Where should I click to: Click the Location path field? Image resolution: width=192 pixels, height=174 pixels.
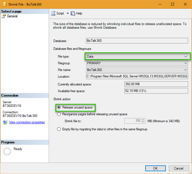click(x=137, y=76)
